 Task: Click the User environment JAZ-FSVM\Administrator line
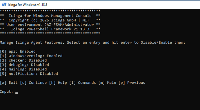pos(50,25)
